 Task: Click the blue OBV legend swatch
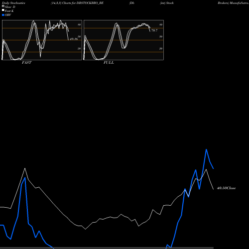(x=3, y=15)
